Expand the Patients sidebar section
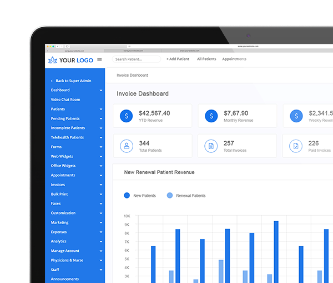The image size is (333, 283). tap(101, 109)
